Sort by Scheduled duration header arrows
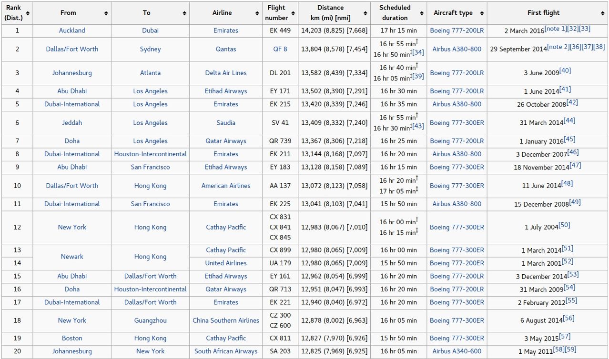 point(422,13)
